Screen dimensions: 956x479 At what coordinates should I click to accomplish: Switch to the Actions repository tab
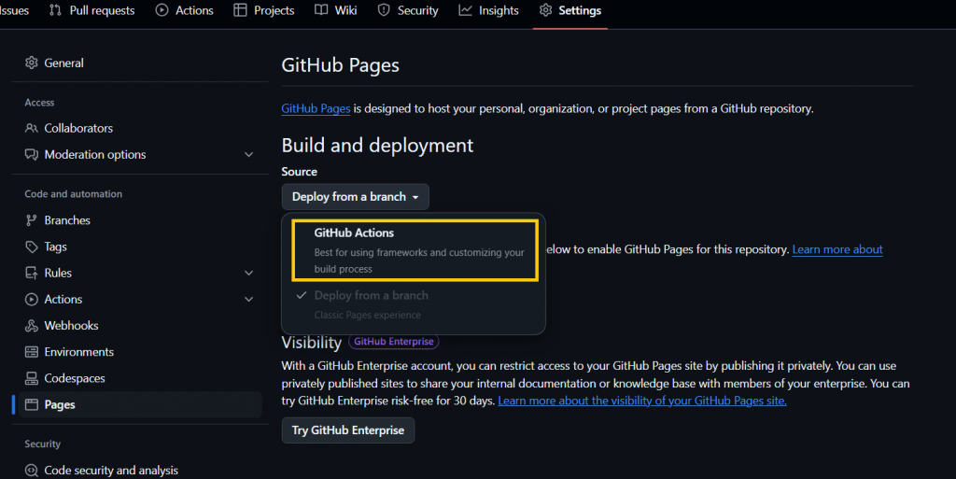pos(185,10)
